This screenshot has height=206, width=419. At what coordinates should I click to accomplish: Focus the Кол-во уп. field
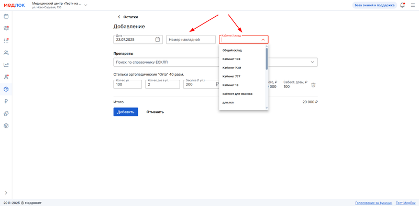pyautogui.click(x=127, y=84)
